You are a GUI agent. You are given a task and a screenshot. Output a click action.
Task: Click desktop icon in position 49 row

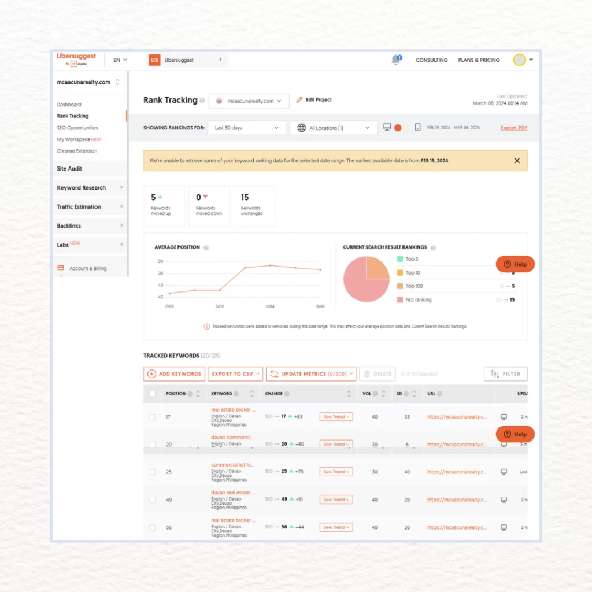(504, 499)
